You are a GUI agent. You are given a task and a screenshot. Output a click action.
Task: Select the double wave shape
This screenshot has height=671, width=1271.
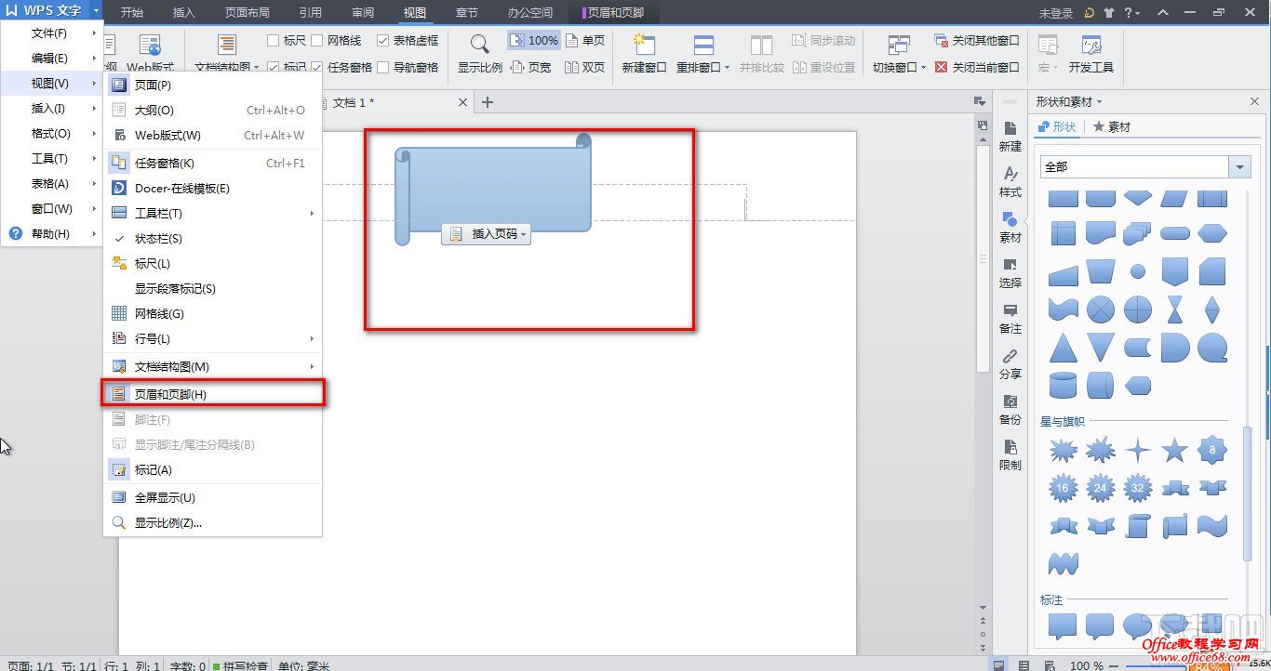click(1064, 562)
